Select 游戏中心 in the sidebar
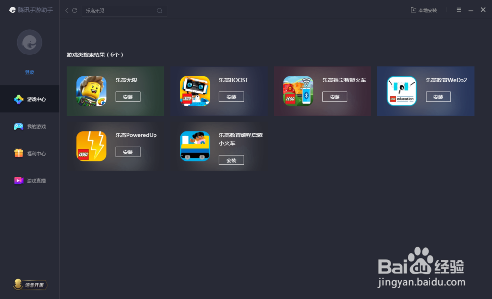 30,99
